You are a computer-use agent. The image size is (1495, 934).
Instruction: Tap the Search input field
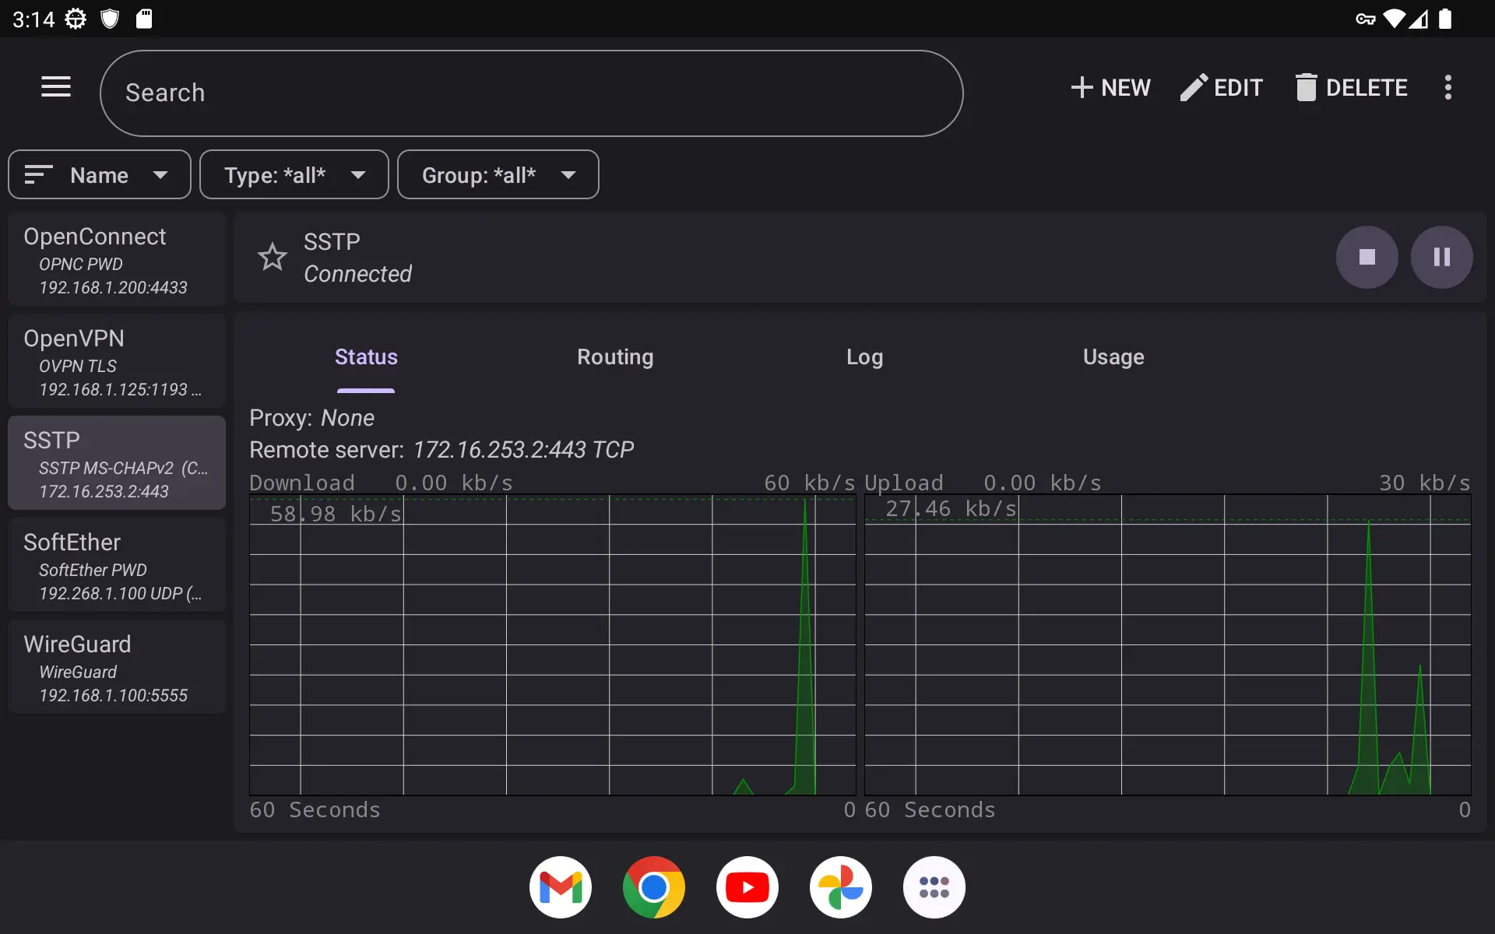pyautogui.click(x=532, y=93)
